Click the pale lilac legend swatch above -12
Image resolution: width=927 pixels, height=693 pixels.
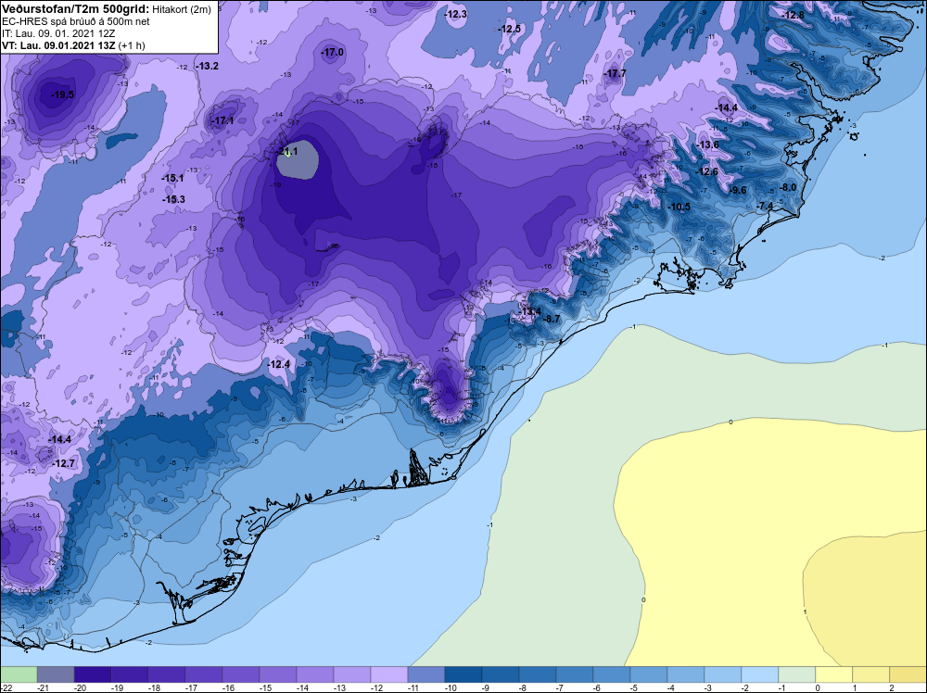[389, 674]
